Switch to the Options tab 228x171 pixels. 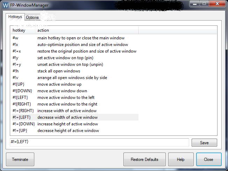(x=32, y=17)
